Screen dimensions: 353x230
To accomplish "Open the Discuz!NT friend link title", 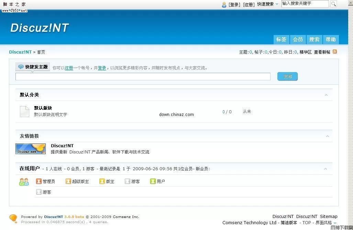I will tap(62, 146).
